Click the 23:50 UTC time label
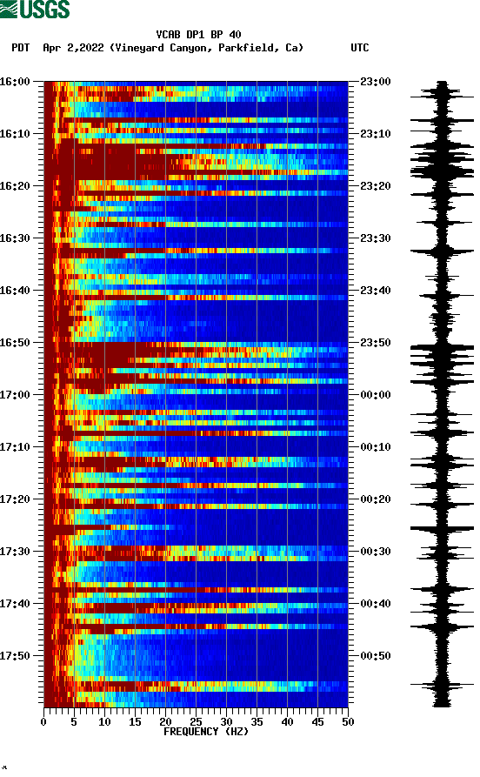480x777 pixels. point(376,343)
